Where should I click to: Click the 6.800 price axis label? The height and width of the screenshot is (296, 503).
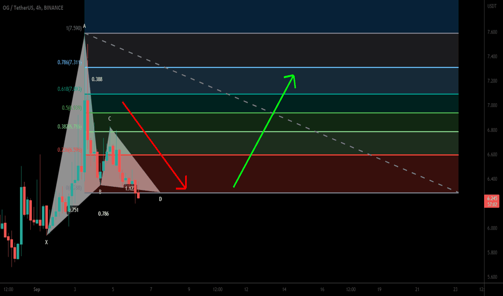[x=492, y=130]
